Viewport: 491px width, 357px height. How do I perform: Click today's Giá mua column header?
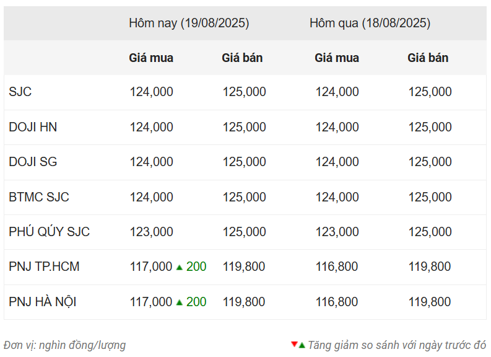(x=151, y=58)
